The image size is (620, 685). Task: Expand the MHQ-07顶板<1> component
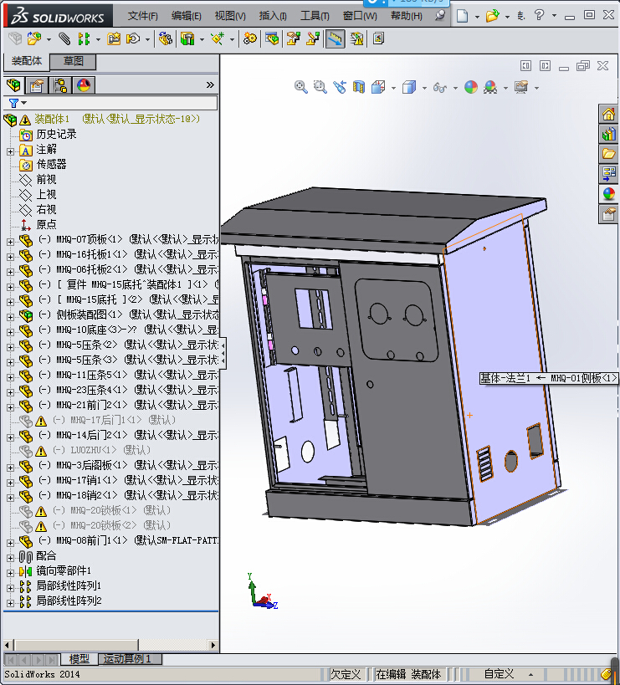coord(11,242)
